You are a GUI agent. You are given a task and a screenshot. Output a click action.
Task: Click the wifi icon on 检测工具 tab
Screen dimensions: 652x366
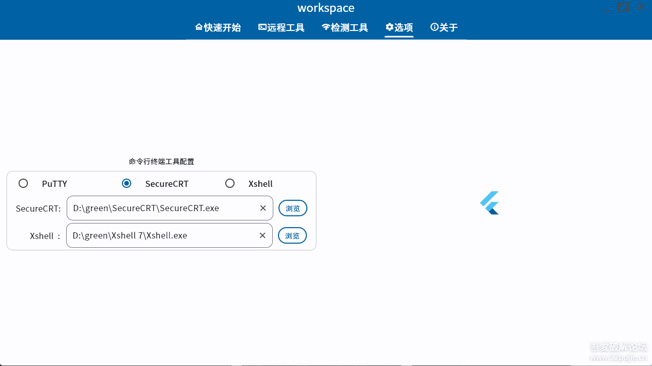coord(325,27)
